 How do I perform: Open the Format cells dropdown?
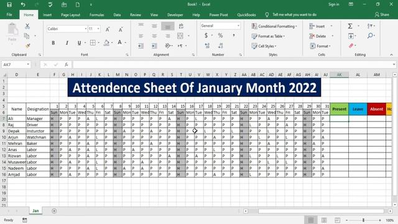coord(320,46)
